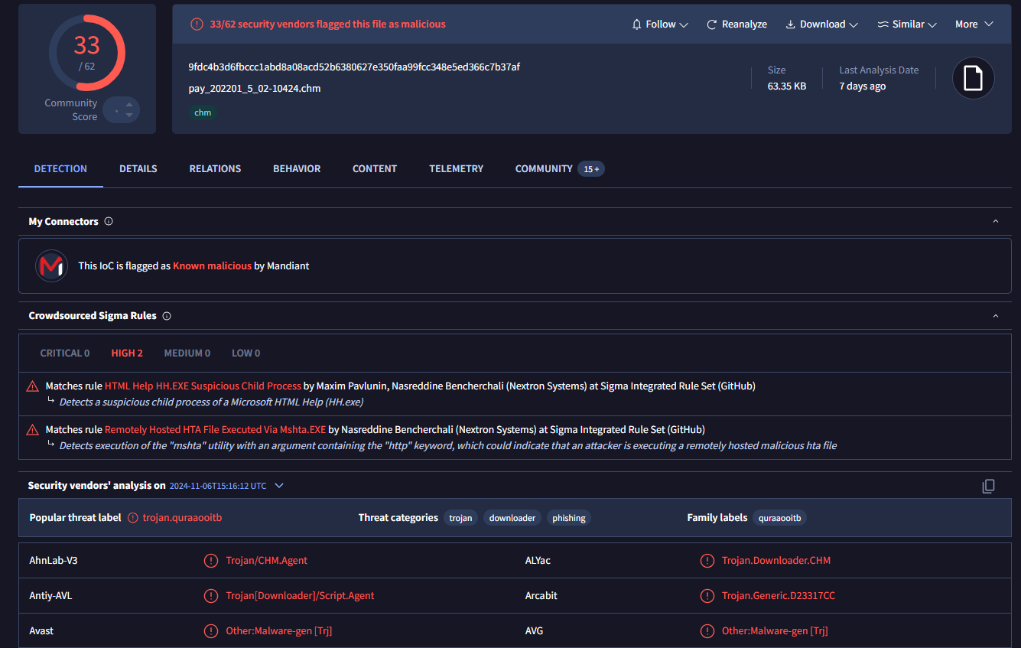Viewport: 1021px width, 648px height.
Task: Click alert icon in Avast row
Action: (210, 631)
